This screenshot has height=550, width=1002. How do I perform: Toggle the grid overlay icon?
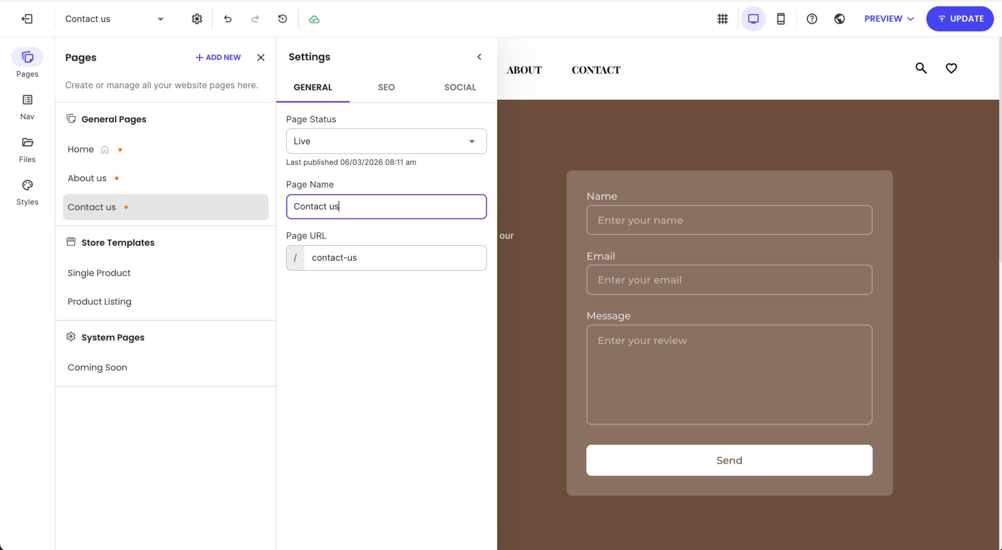click(x=723, y=19)
